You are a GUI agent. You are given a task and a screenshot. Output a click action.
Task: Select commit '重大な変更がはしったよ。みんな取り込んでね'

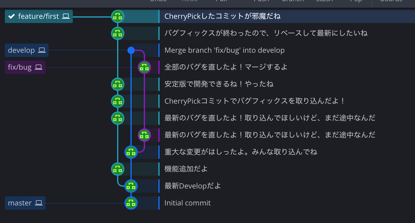coord(241,152)
